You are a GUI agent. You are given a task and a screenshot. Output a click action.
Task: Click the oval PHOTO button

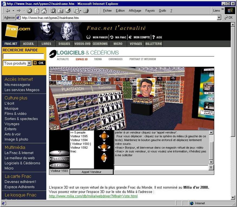(x=60, y=159)
